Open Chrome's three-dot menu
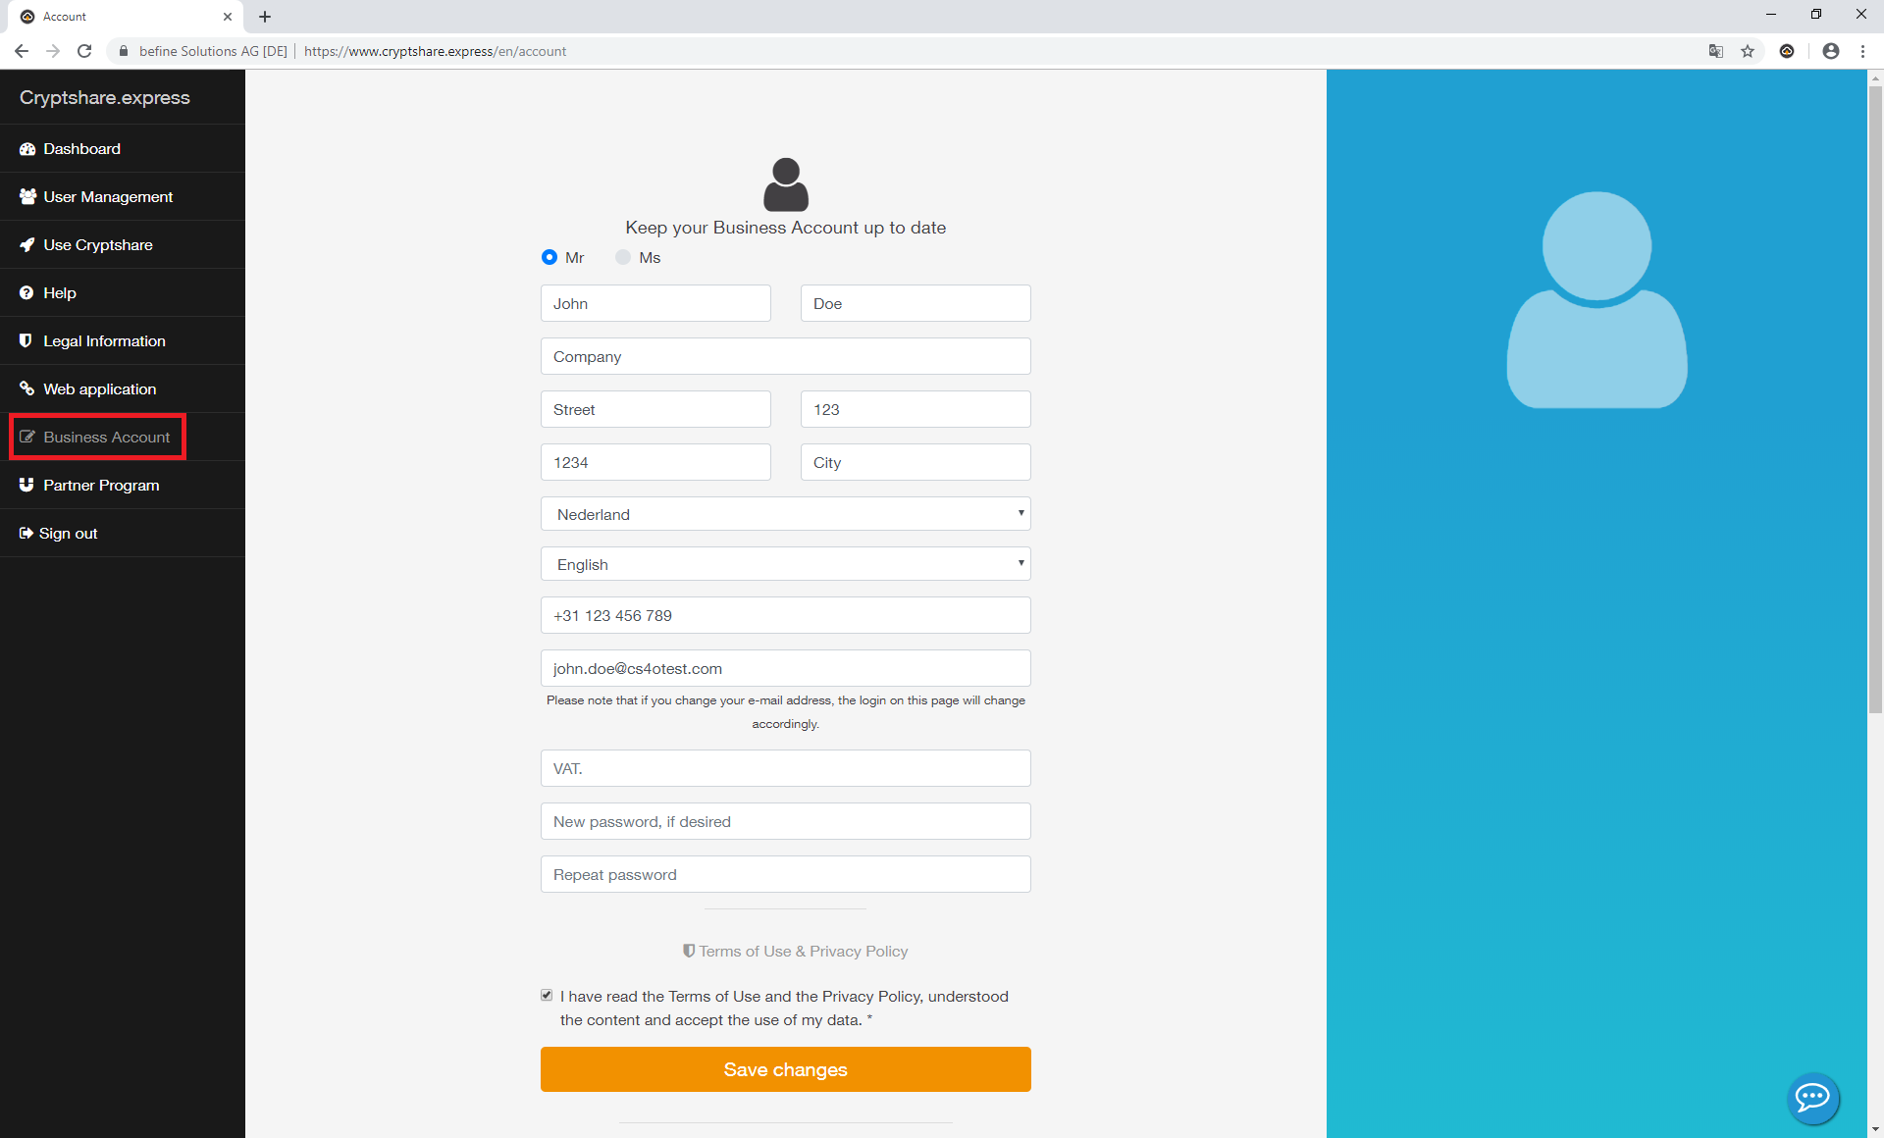 click(1862, 51)
